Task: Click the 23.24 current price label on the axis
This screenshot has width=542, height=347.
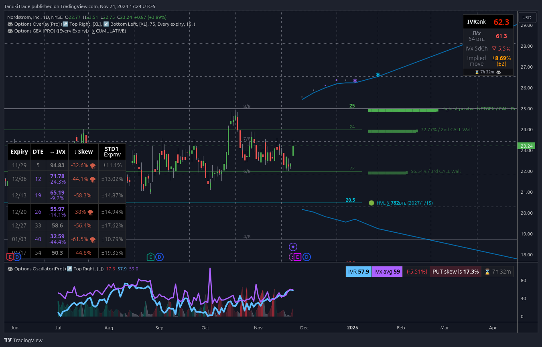Action: pos(527,146)
